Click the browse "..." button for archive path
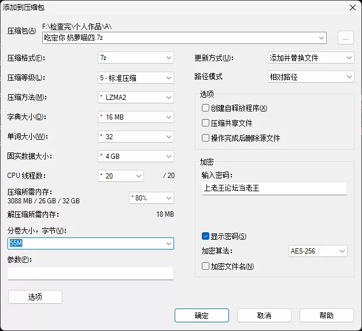This screenshot has height=331, width=362. (346, 38)
